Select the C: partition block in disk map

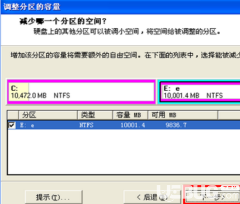[81, 92]
